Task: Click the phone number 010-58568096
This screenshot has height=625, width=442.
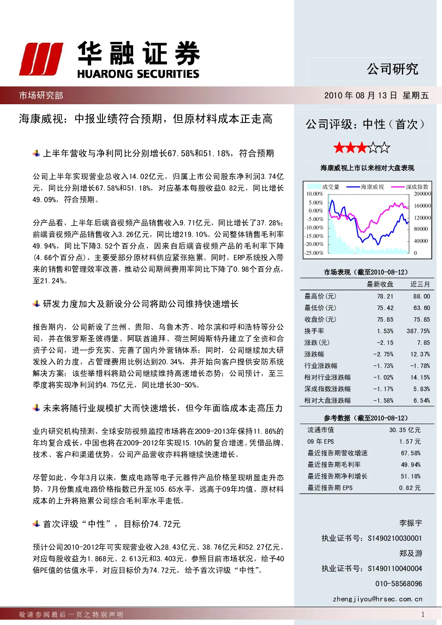Action: (398, 584)
